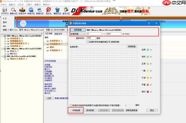Click the 读取检测信息 button
186x123 pixels.
131,111
